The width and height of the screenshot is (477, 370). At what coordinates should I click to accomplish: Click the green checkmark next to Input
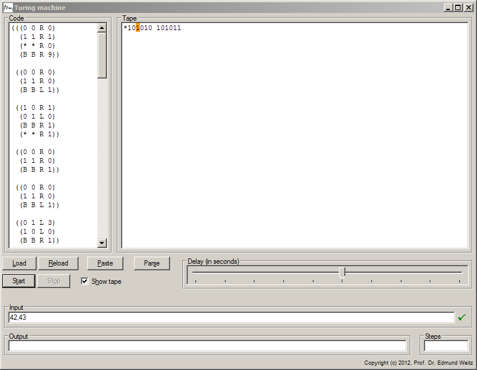point(462,317)
